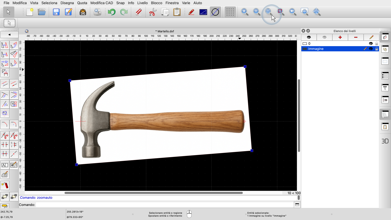This screenshot has height=220, width=391.
Task: Click the SVG export icon
Action: point(83,12)
